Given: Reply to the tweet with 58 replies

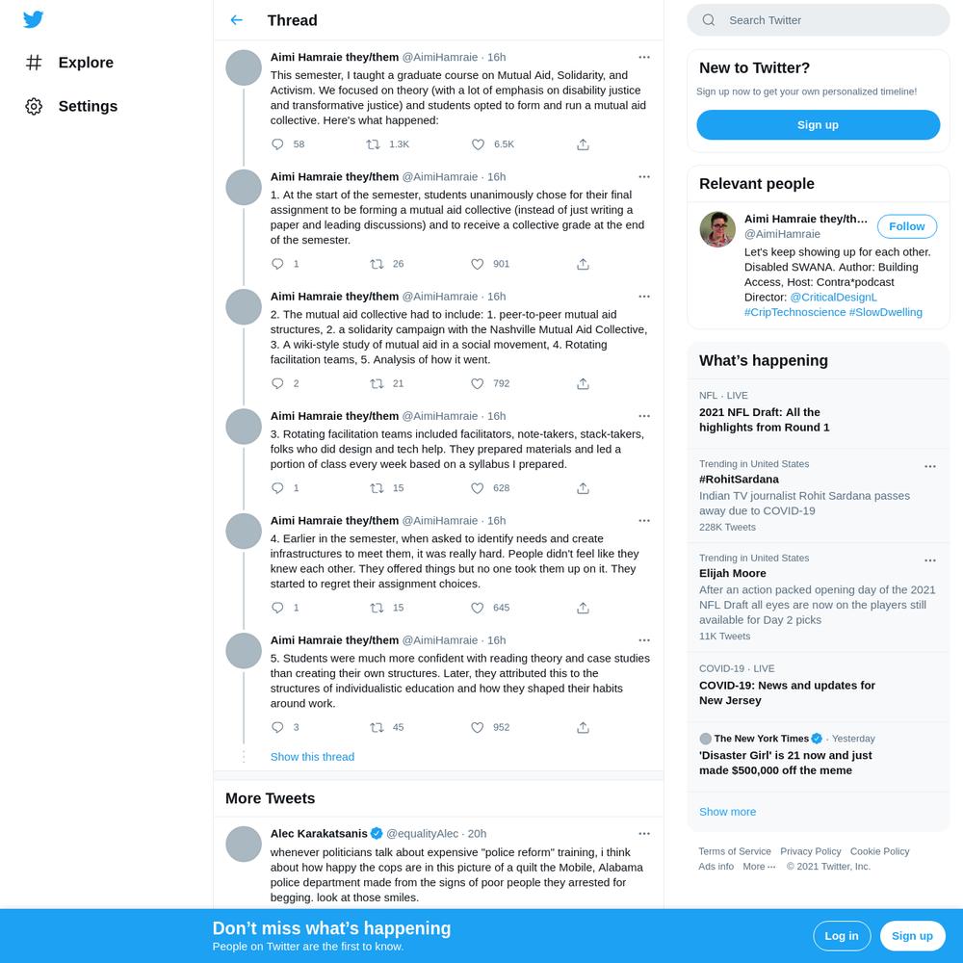Looking at the screenshot, I should coord(277,144).
